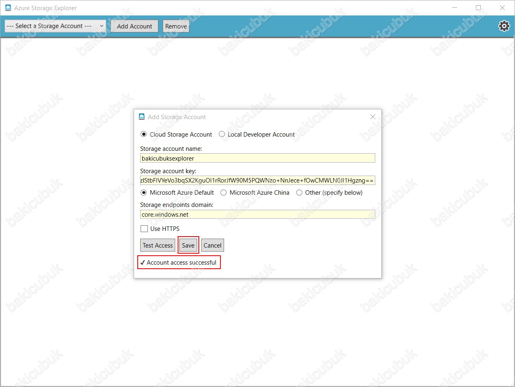Minimize the Azure Storage Explorer window
The height and width of the screenshot is (387, 515).
pyautogui.click(x=455, y=8)
